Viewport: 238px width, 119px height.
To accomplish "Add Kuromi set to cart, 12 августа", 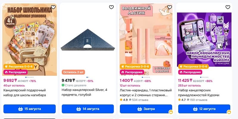I will [204, 109].
